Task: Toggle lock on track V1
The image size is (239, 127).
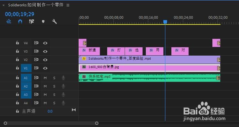Action: [x=17, y=68]
